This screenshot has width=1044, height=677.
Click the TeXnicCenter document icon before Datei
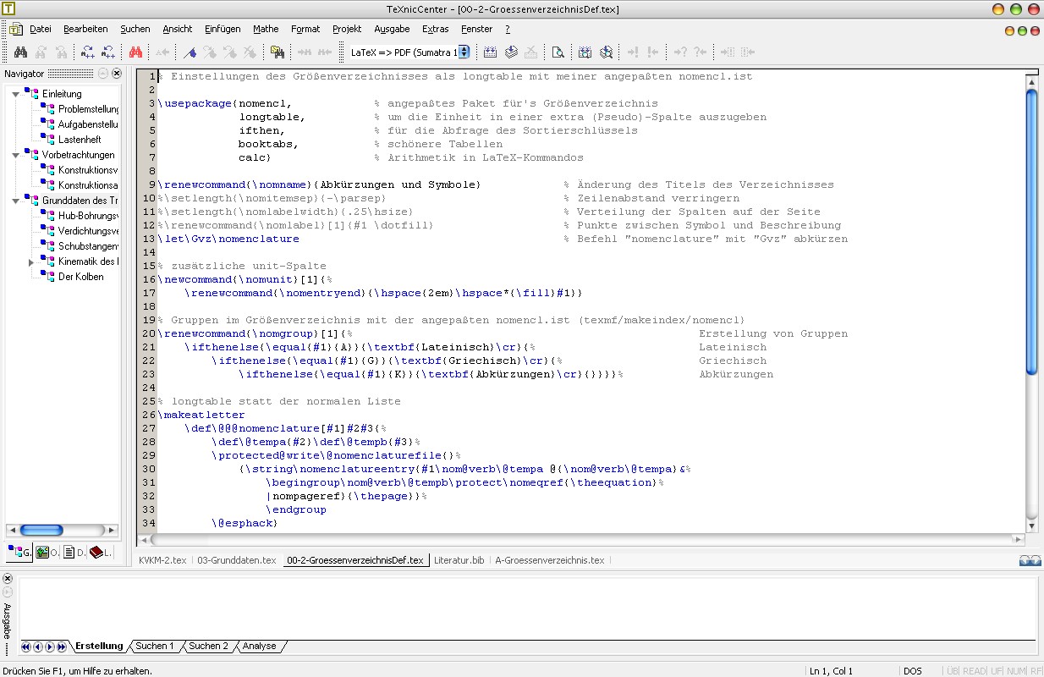16,29
